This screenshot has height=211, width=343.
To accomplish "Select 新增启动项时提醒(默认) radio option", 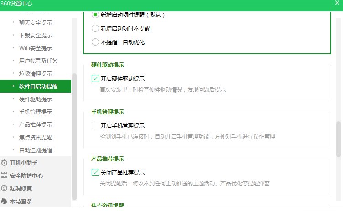I will pos(95,15).
